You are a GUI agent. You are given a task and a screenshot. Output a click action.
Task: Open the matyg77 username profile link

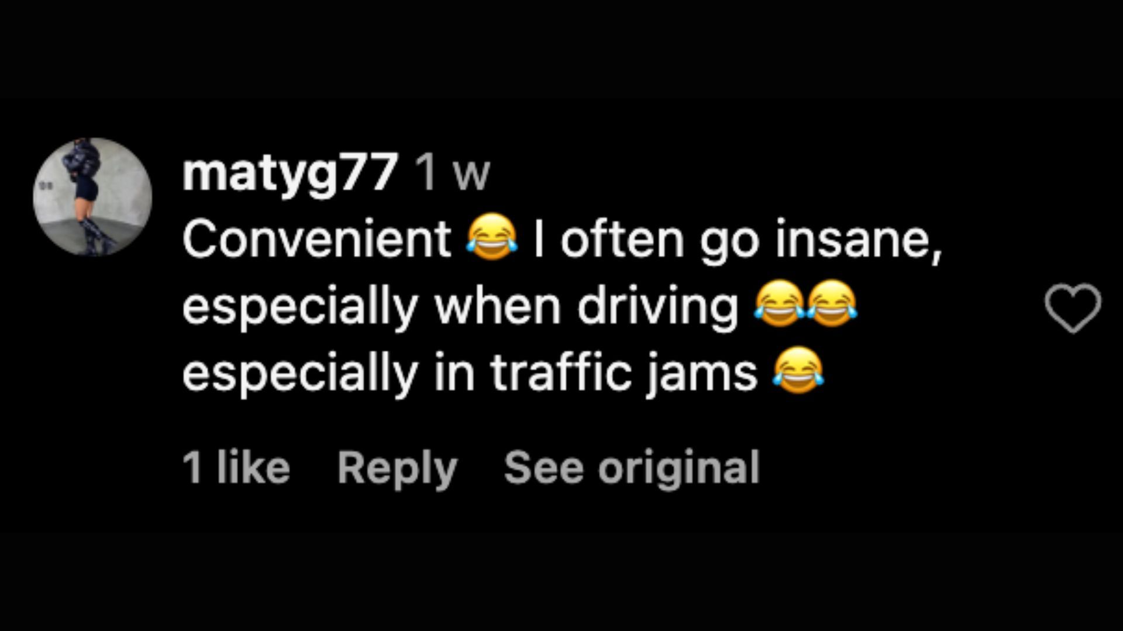pos(290,174)
